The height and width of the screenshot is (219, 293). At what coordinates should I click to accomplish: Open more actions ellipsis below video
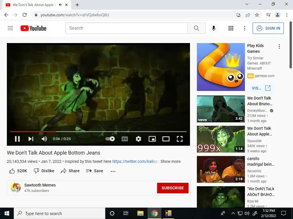(113, 171)
